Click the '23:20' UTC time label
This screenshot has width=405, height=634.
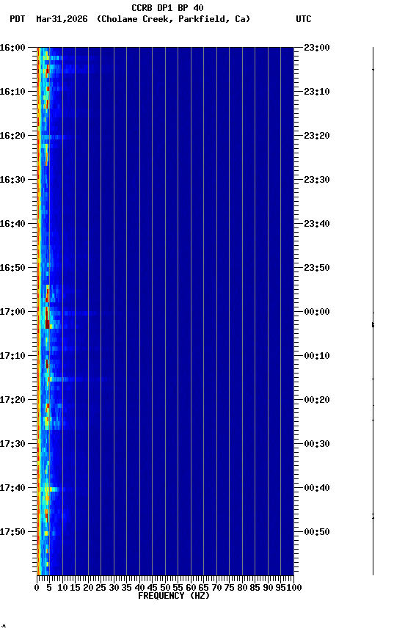pyautogui.click(x=317, y=136)
